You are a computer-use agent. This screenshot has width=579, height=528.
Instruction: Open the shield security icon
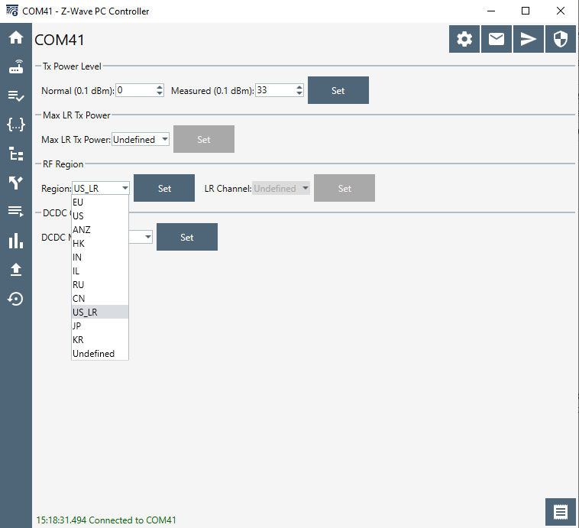tap(561, 39)
